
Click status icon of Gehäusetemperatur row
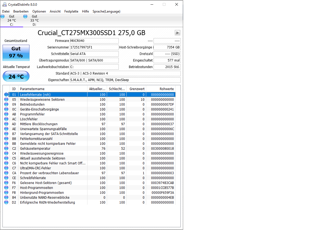pos(6,148)
